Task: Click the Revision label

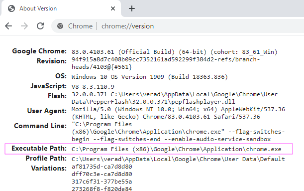Action: click(52, 61)
